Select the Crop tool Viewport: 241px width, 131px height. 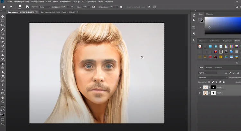pyautogui.click(x=3, y=34)
